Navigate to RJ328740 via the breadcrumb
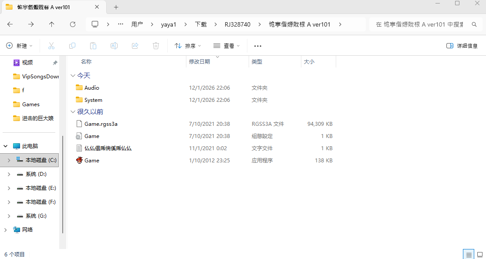486x259 pixels. coord(237,24)
